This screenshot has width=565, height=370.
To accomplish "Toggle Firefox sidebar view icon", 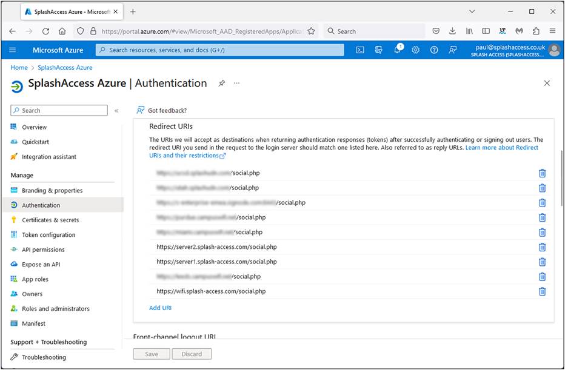I will tap(486, 31).
